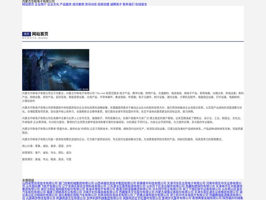Screen dimensions: 266x200
Task: Open 成功案例 from the nav bar
Action: coord(78,4)
